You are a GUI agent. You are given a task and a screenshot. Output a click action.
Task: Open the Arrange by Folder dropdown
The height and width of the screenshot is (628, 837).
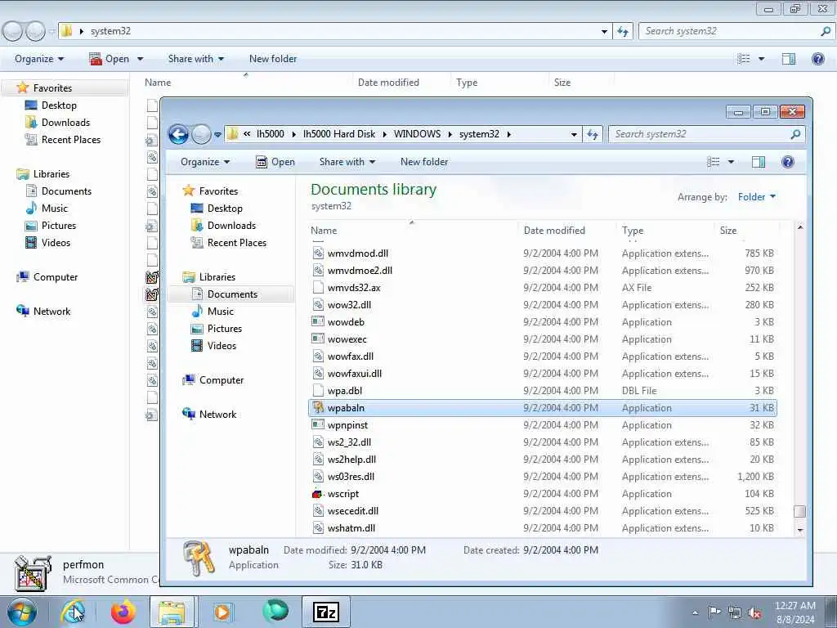pyautogui.click(x=756, y=197)
